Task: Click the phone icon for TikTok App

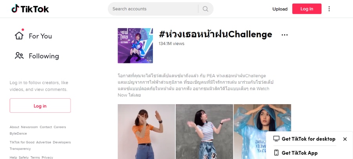Action: click(276, 153)
